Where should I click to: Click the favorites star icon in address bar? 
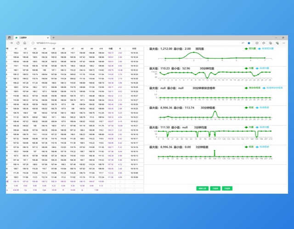tap(249, 43)
